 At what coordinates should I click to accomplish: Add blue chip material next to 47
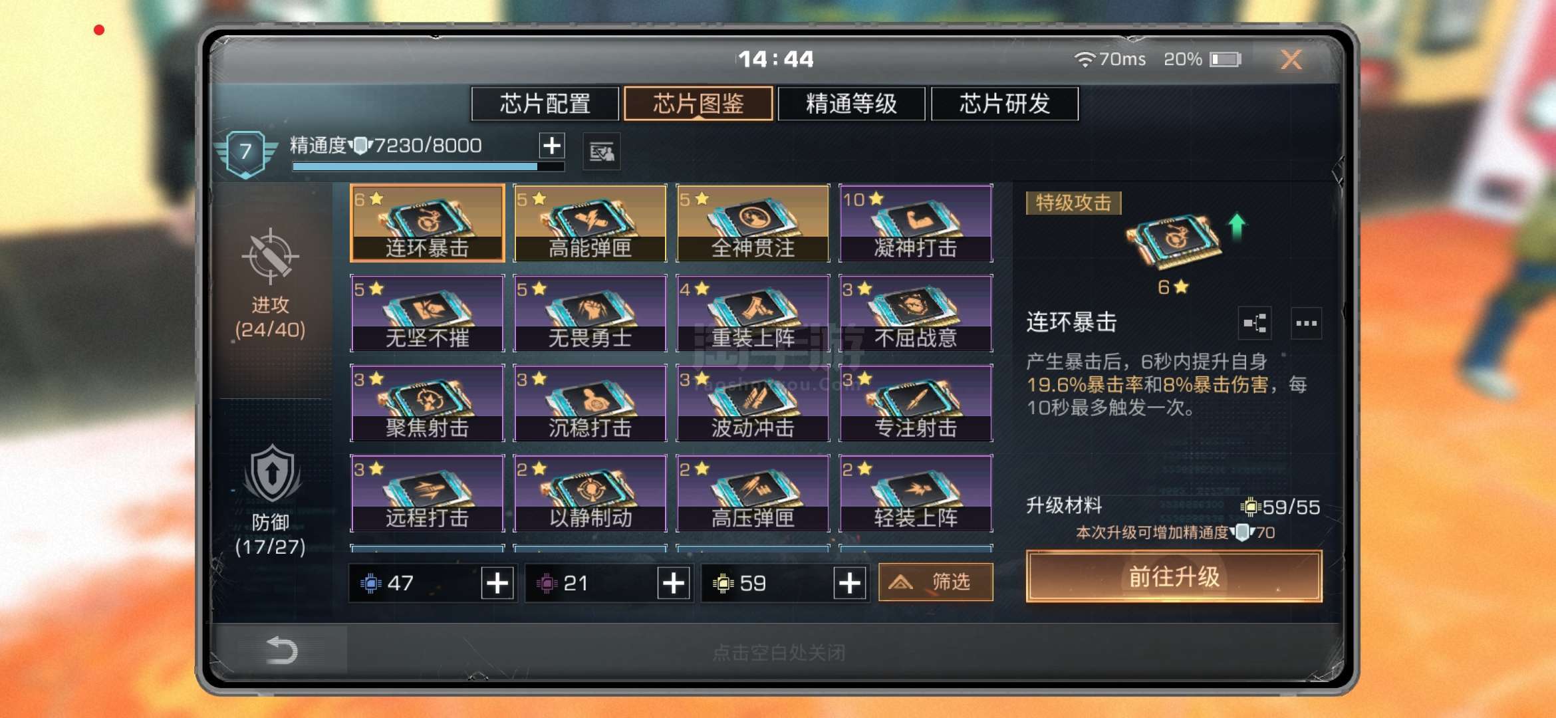click(497, 583)
